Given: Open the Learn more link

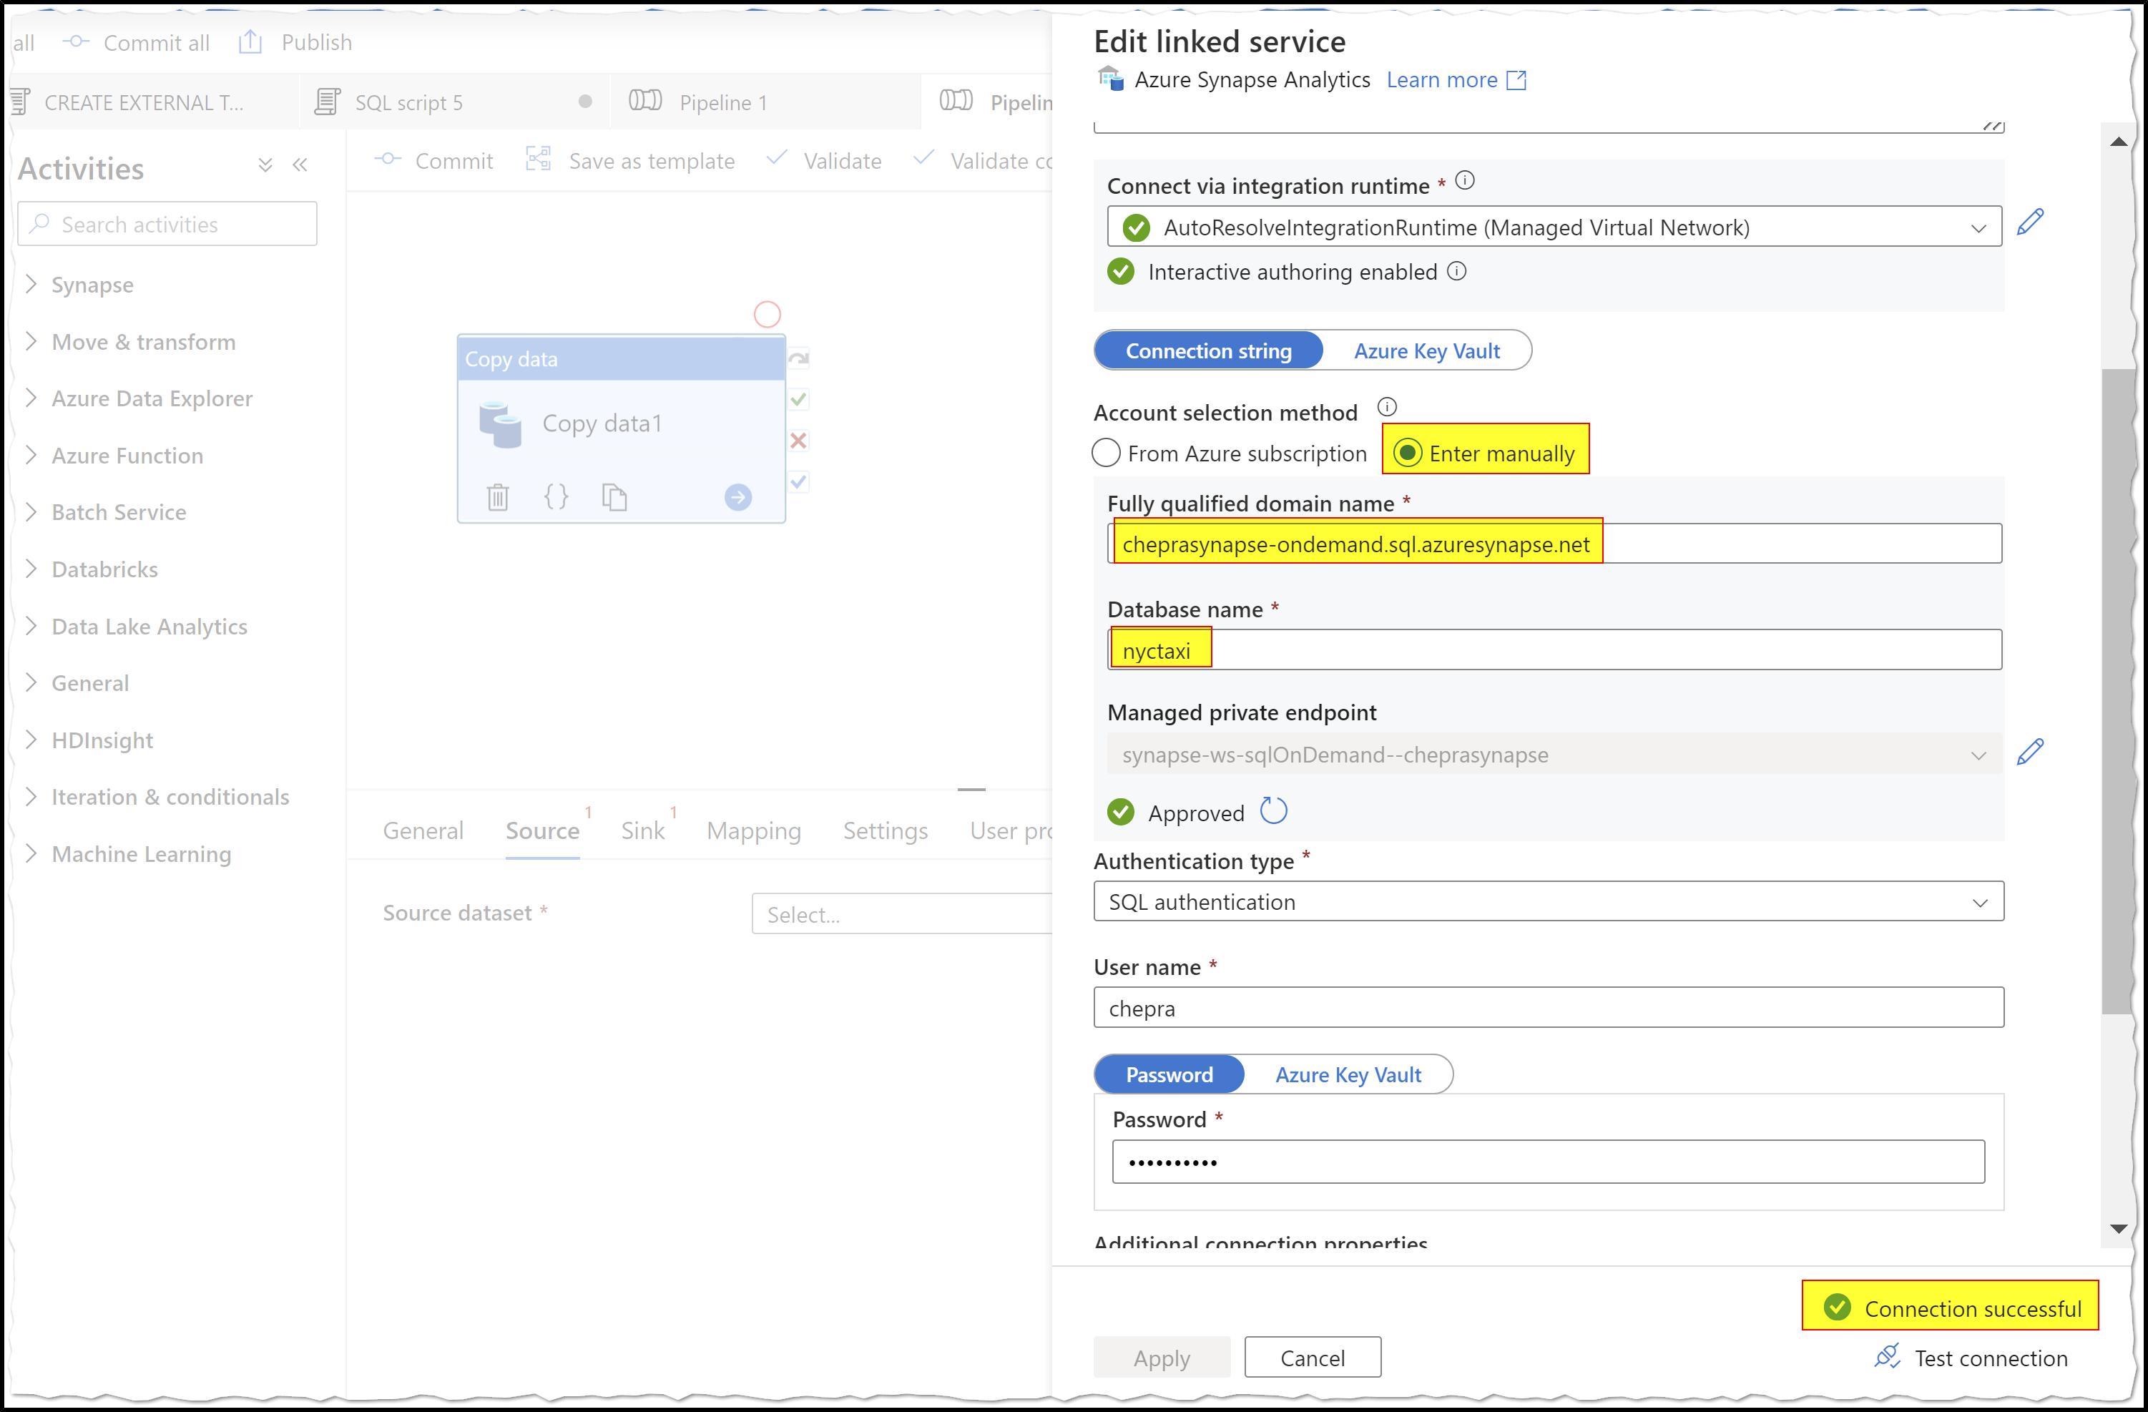Looking at the screenshot, I should (1443, 79).
